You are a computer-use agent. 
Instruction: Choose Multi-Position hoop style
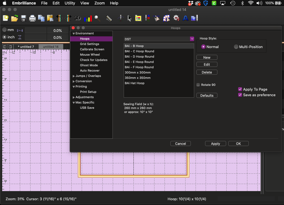[x=236, y=47]
